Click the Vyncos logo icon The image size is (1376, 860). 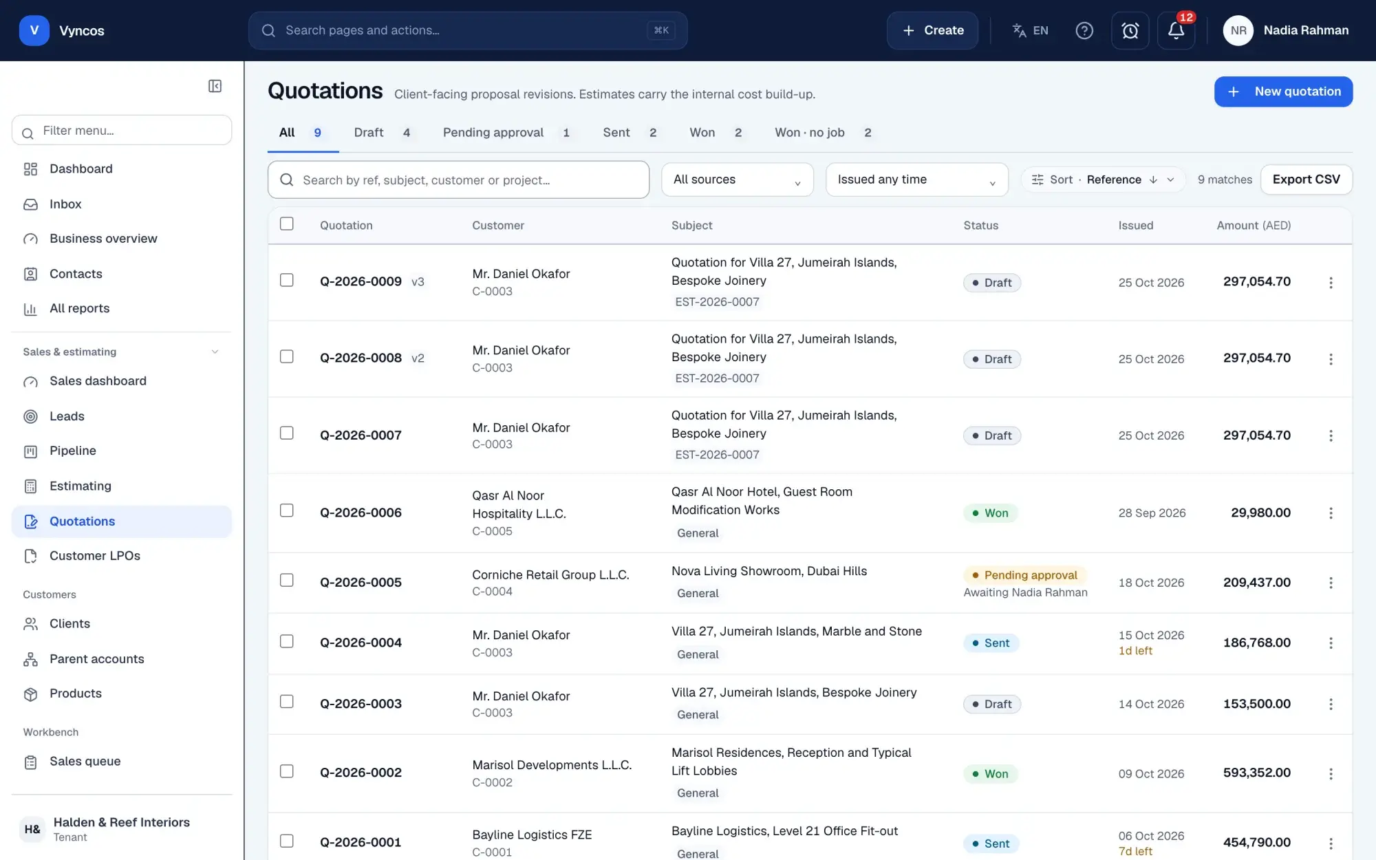(x=34, y=30)
